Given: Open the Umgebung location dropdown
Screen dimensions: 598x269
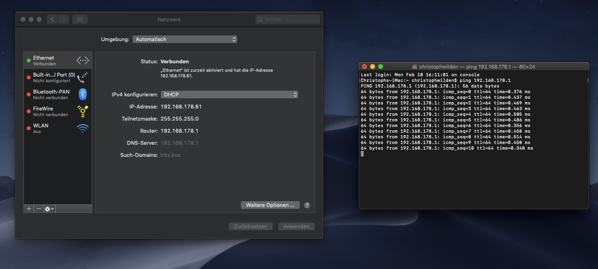Looking at the screenshot, I should [x=185, y=39].
